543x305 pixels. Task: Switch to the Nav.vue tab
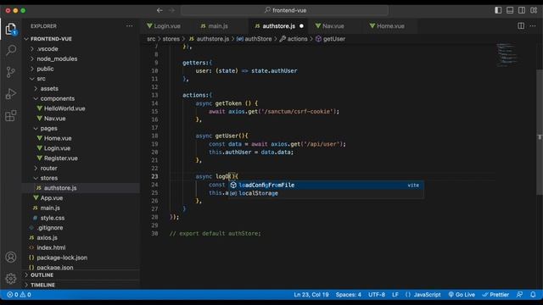tap(333, 26)
